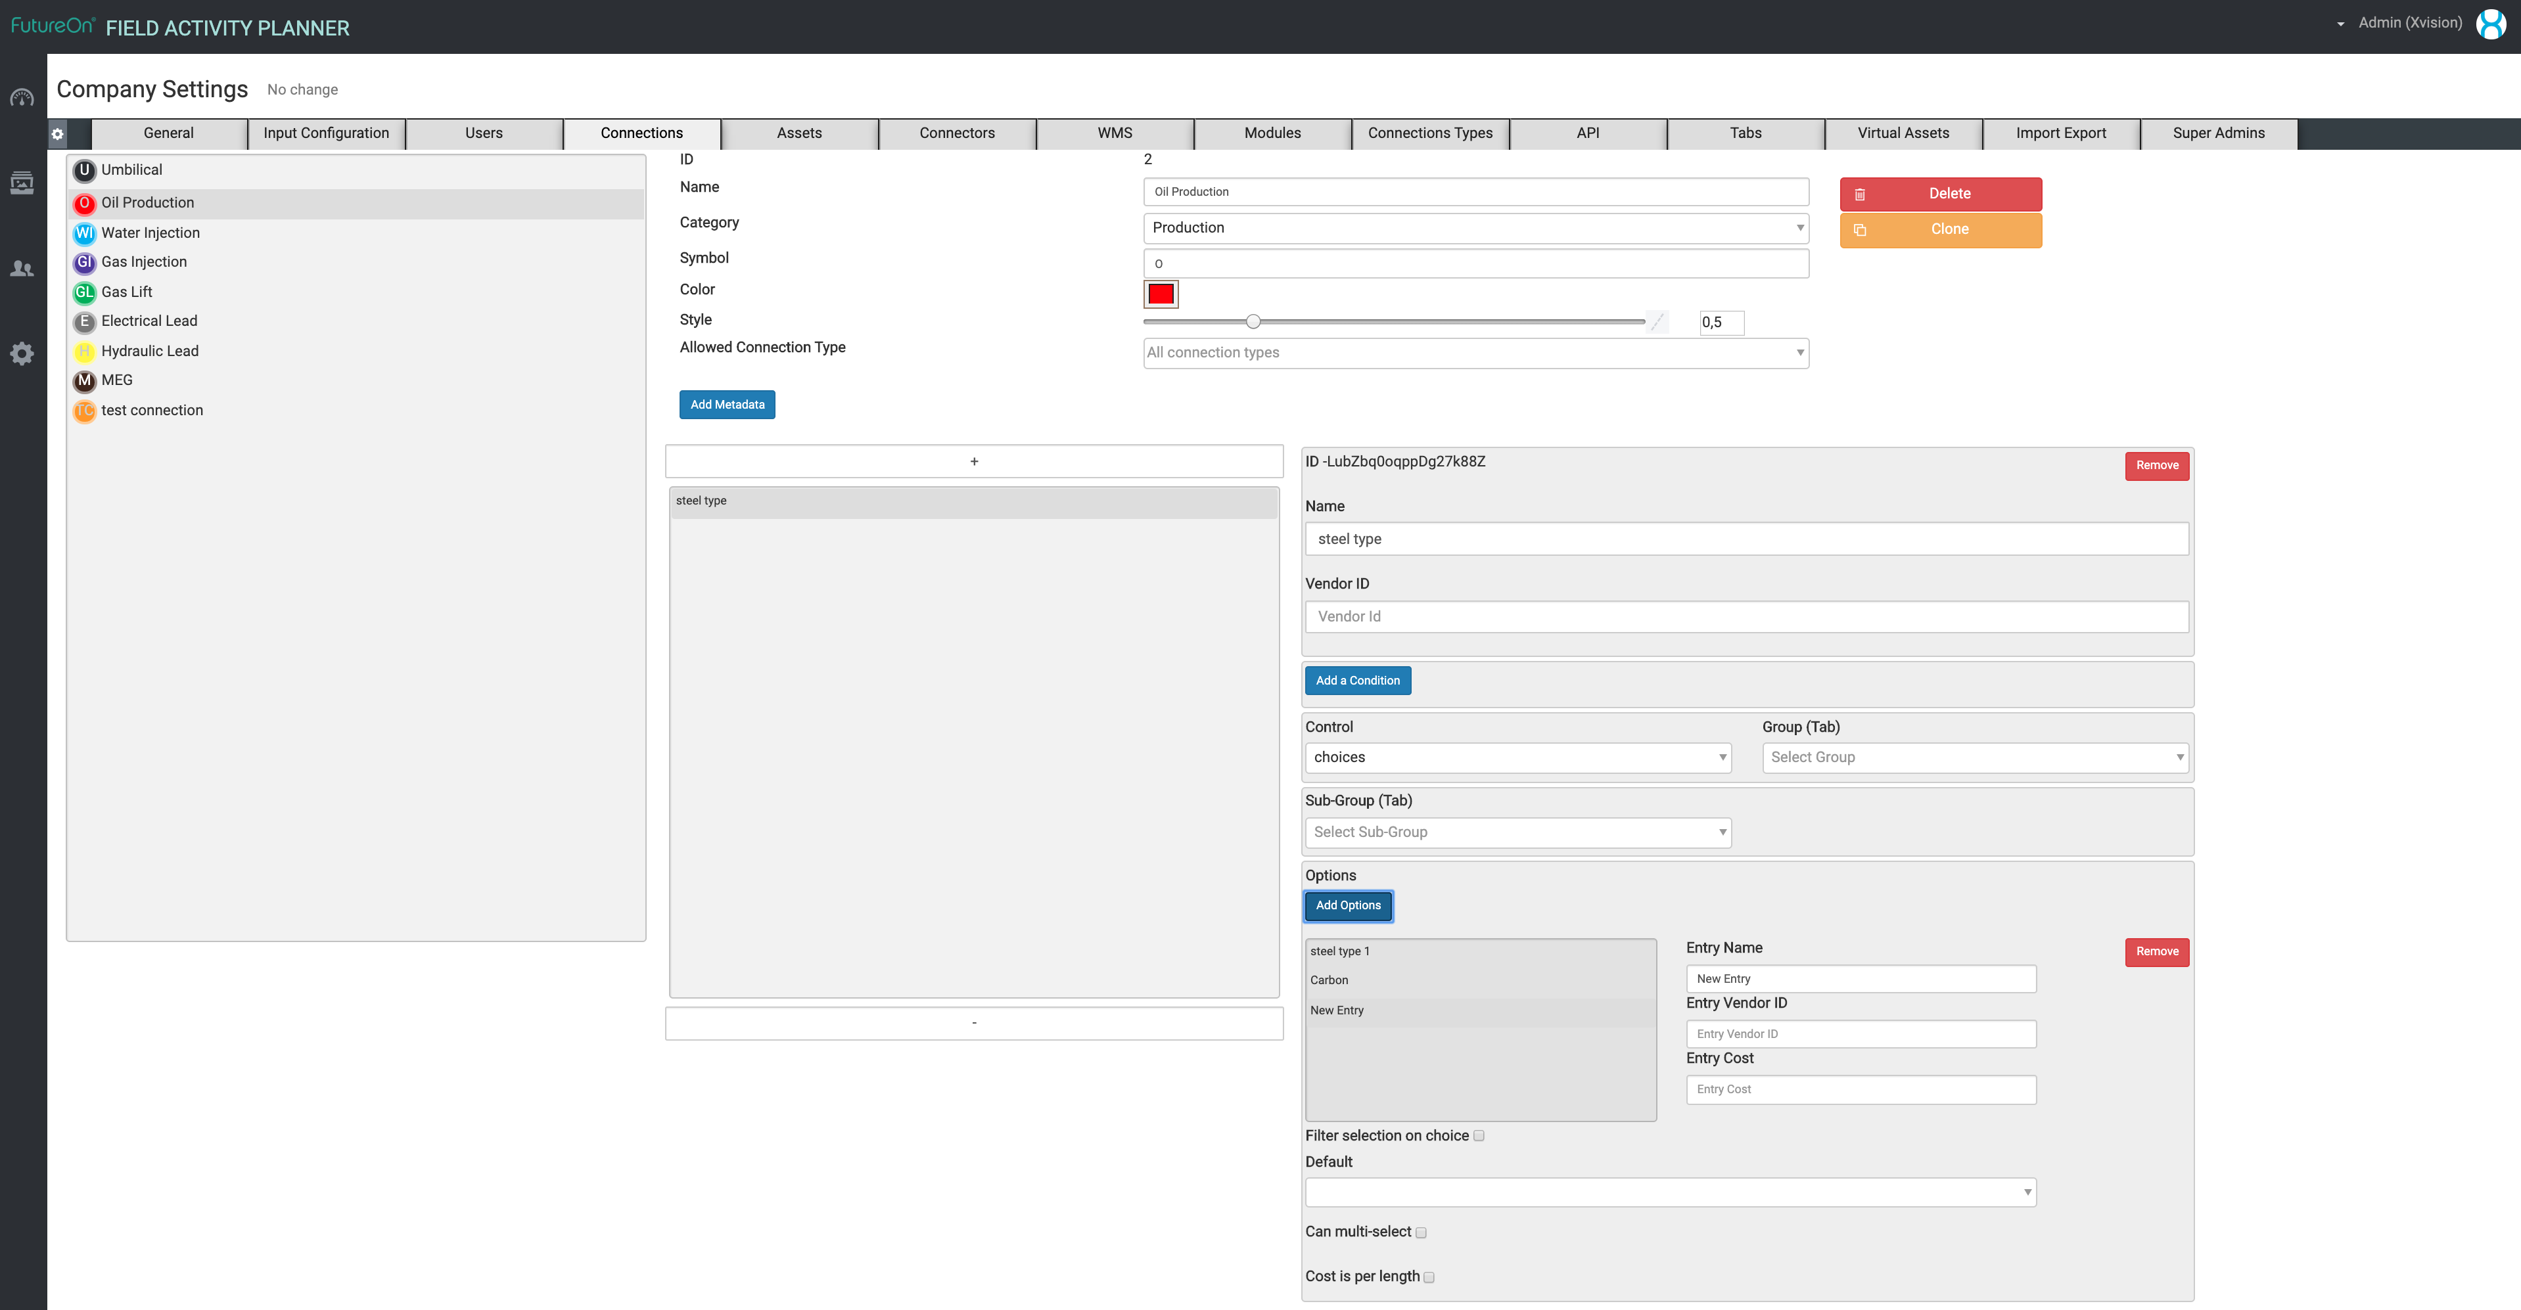Open the dashboard gauge sidebar icon
The height and width of the screenshot is (1310, 2521).
coord(22,98)
